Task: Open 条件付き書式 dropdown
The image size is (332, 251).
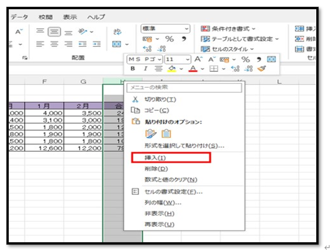Action: (x=228, y=28)
